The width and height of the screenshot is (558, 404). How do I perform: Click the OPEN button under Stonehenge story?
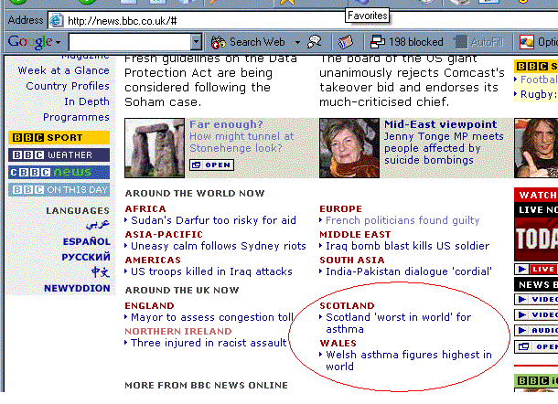coord(211,165)
